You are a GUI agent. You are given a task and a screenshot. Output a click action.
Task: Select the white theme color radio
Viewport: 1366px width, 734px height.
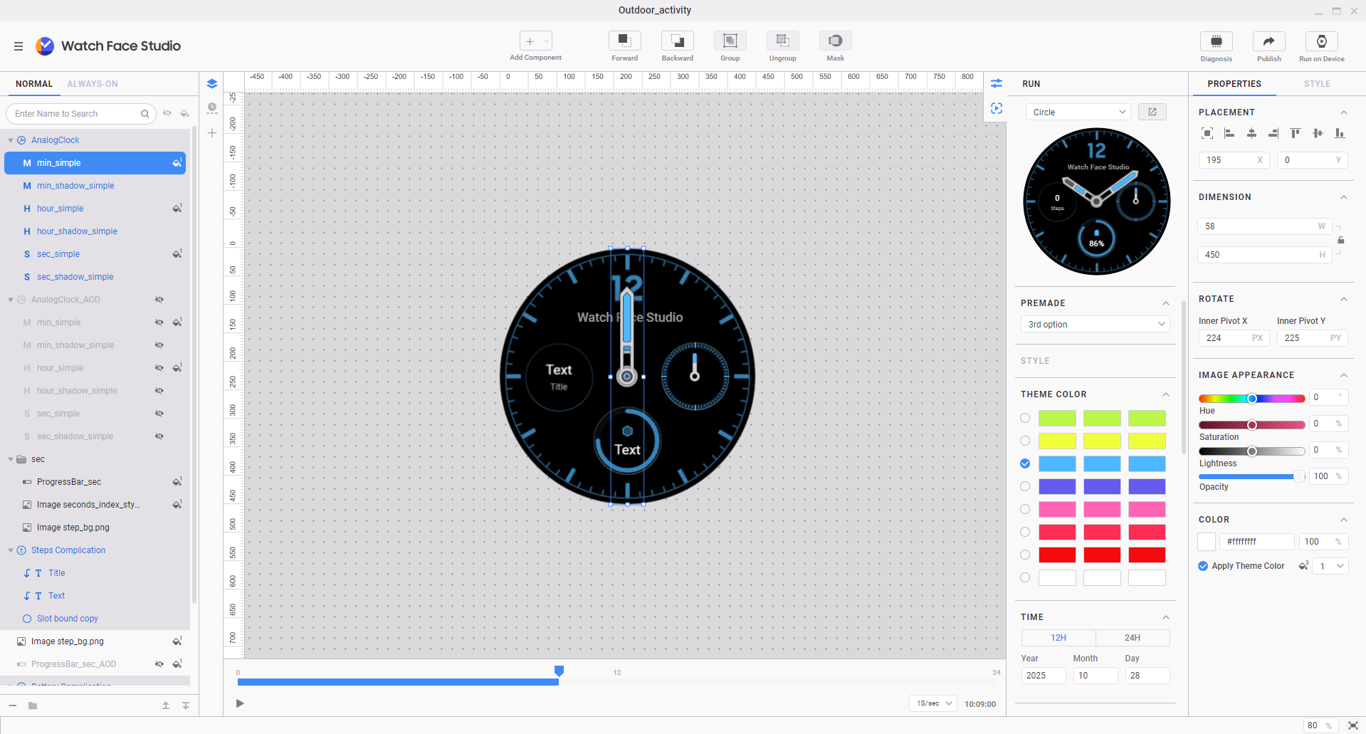pos(1025,577)
